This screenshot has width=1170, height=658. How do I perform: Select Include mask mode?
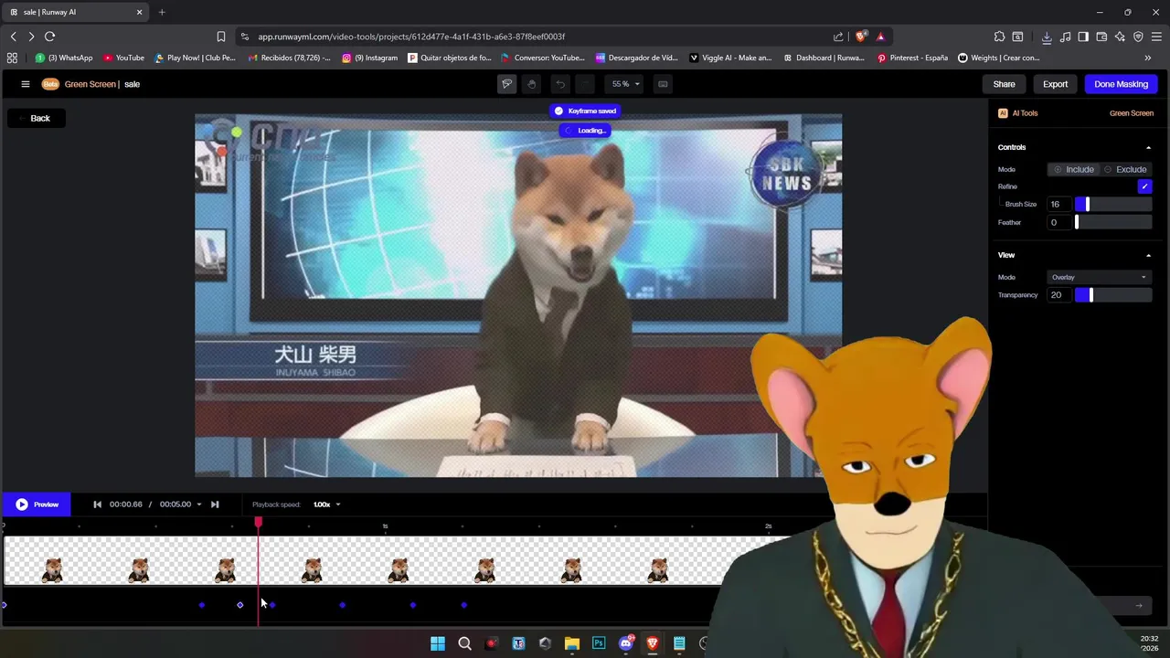1073,169
